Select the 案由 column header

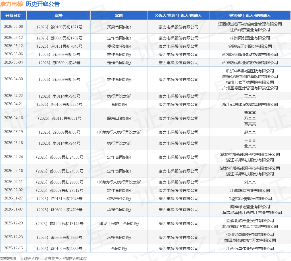pos(119,16)
